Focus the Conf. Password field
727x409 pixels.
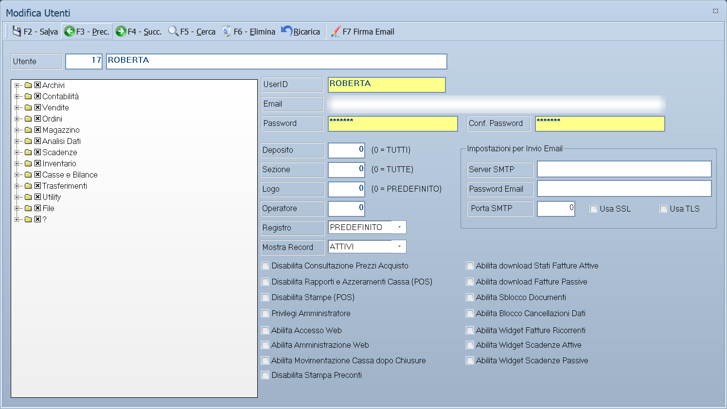[600, 124]
